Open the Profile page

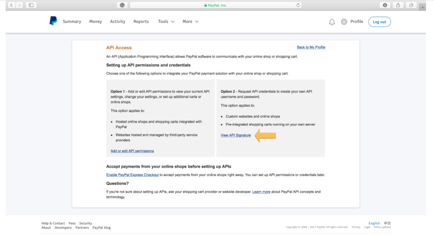357,21
